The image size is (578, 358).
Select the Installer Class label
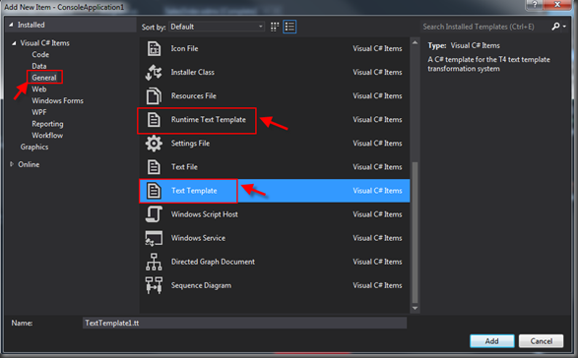coord(192,72)
